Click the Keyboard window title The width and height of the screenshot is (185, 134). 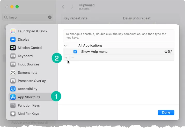pos(86,5)
